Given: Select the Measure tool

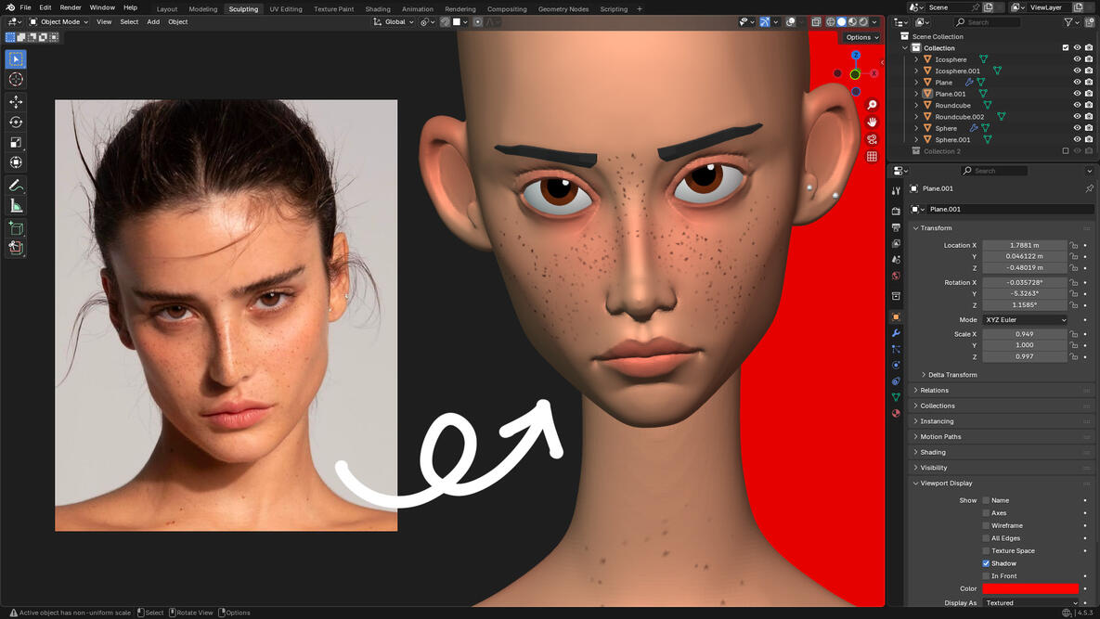Looking at the screenshot, I should (x=15, y=205).
